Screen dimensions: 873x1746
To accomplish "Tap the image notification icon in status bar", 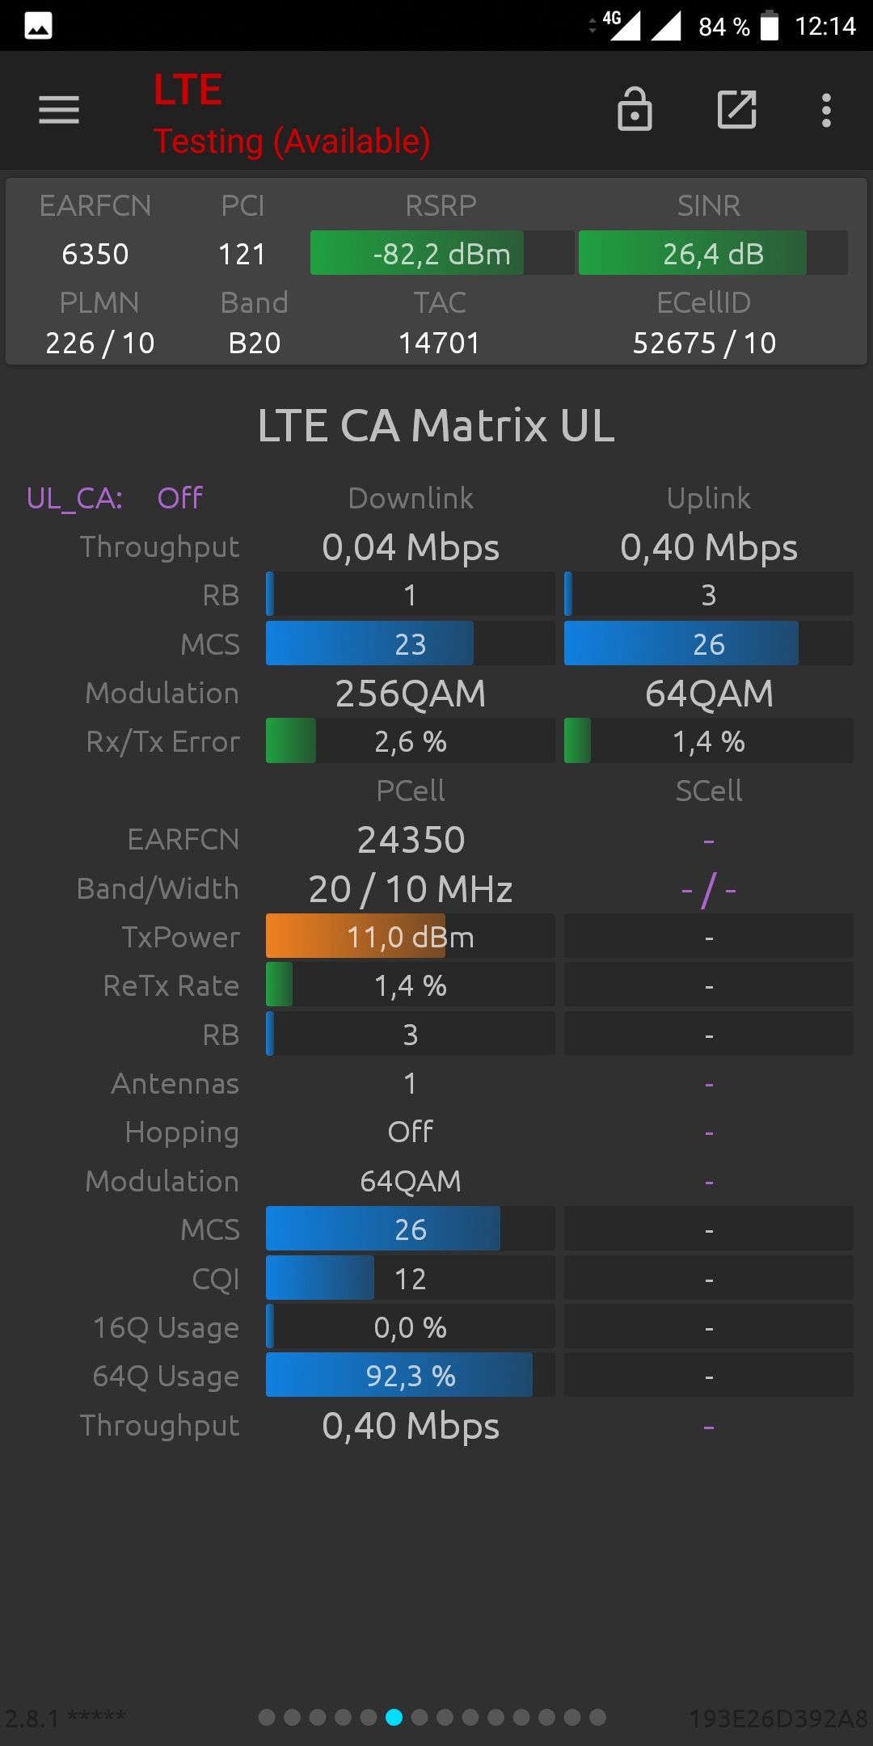I will coord(38,26).
